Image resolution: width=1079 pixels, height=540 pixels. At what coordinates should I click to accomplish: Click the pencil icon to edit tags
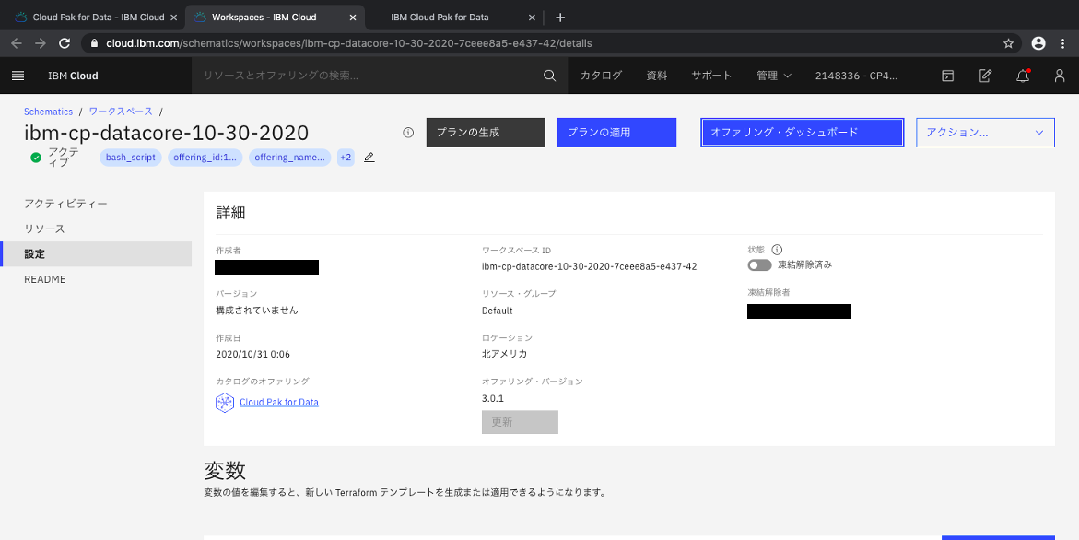[x=369, y=158]
